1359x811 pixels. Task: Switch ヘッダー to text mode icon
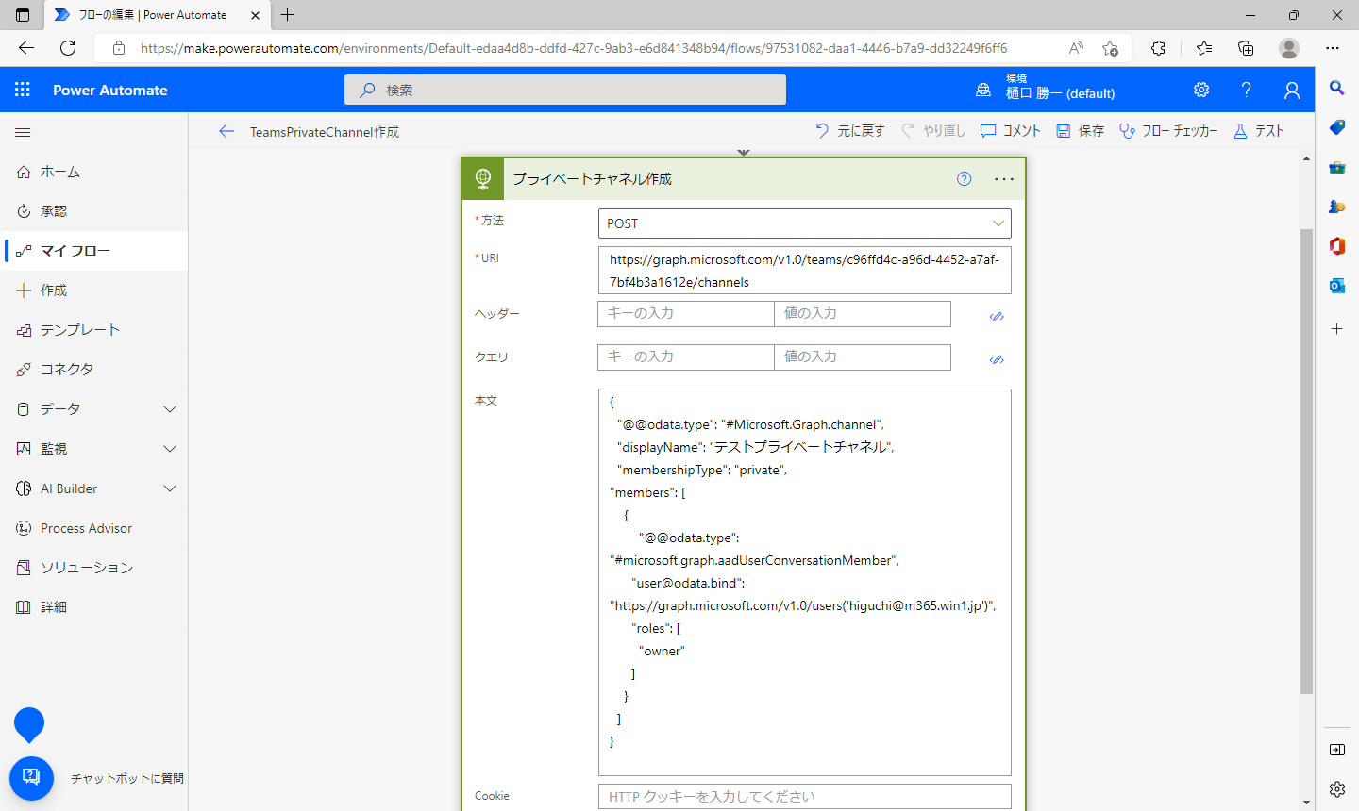coord(997,316)
